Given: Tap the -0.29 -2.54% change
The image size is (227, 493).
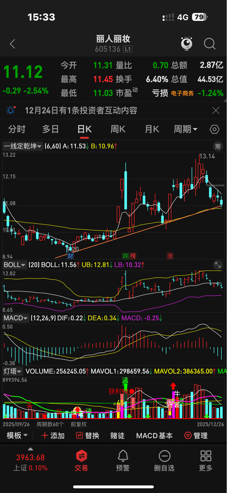Looking at the screenshot, I should (25, 91).
